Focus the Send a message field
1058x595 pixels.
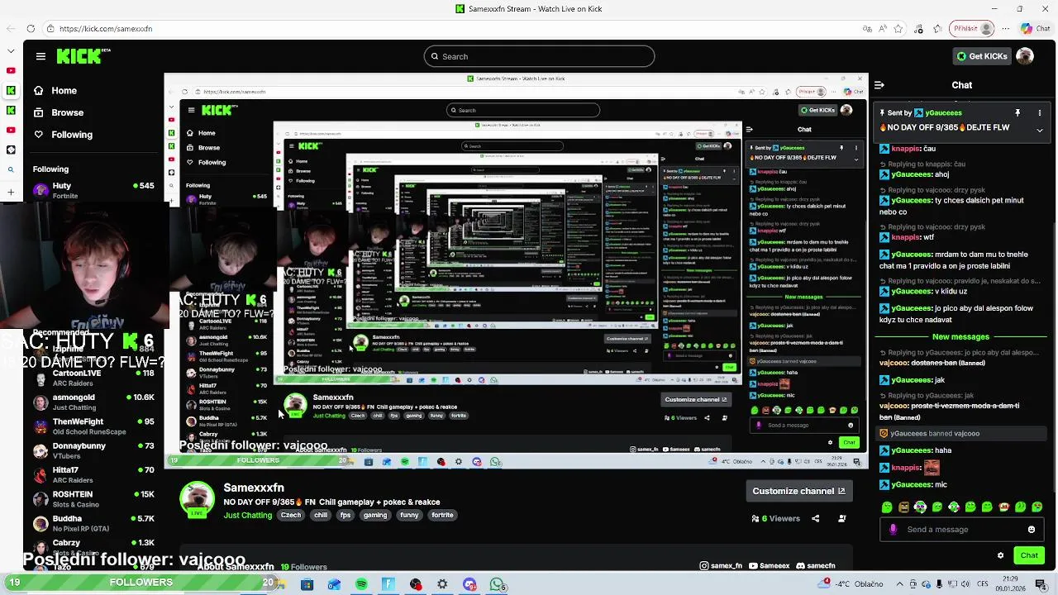tap(963, 530)
